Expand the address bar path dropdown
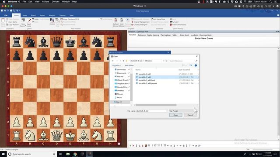Viewport: 280px width, 157px height. point(164,61)
